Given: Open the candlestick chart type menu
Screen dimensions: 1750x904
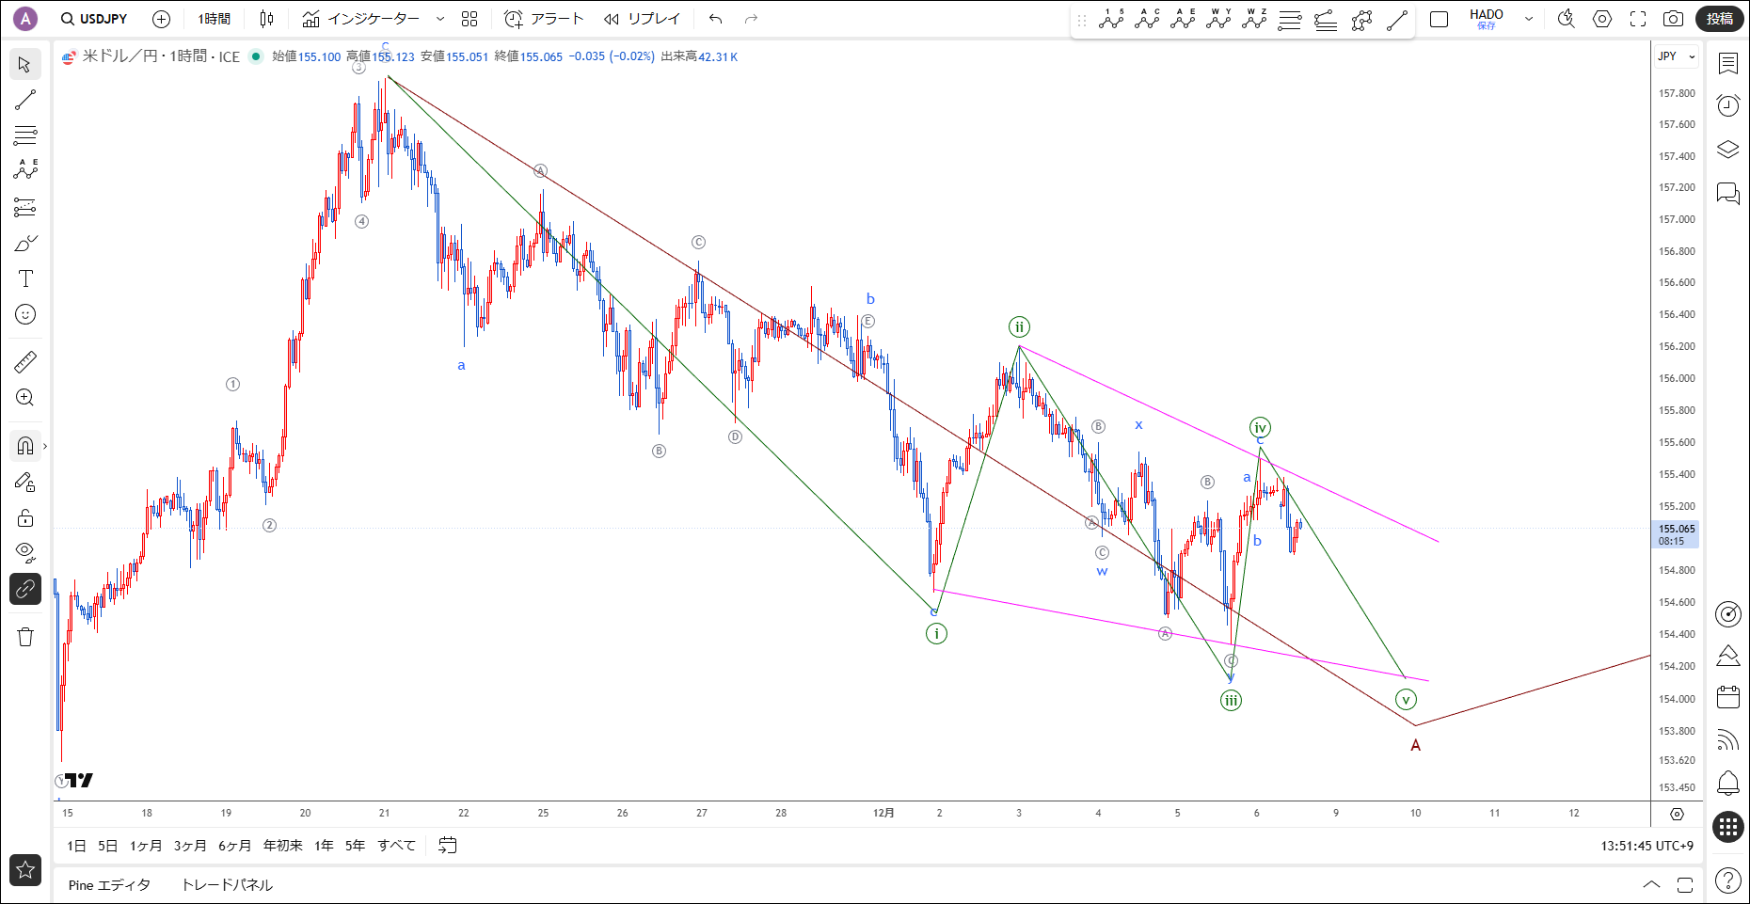Looking at the screenshot, I should pyautogui.click(x=267, y=19).
